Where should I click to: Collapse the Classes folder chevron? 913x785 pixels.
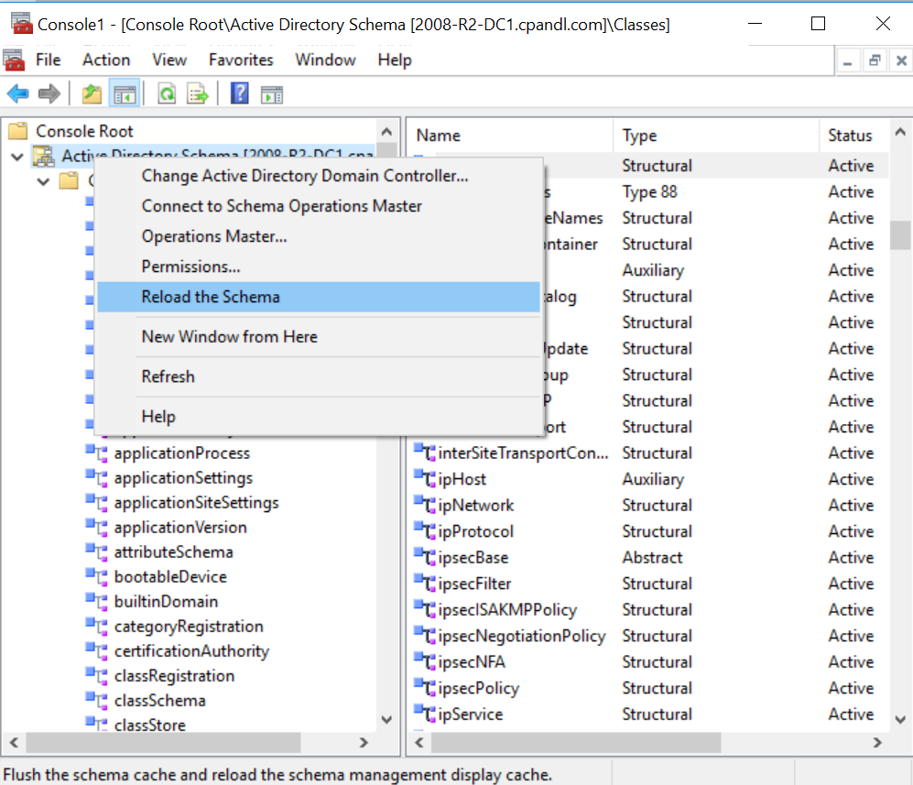pos(43,181)
